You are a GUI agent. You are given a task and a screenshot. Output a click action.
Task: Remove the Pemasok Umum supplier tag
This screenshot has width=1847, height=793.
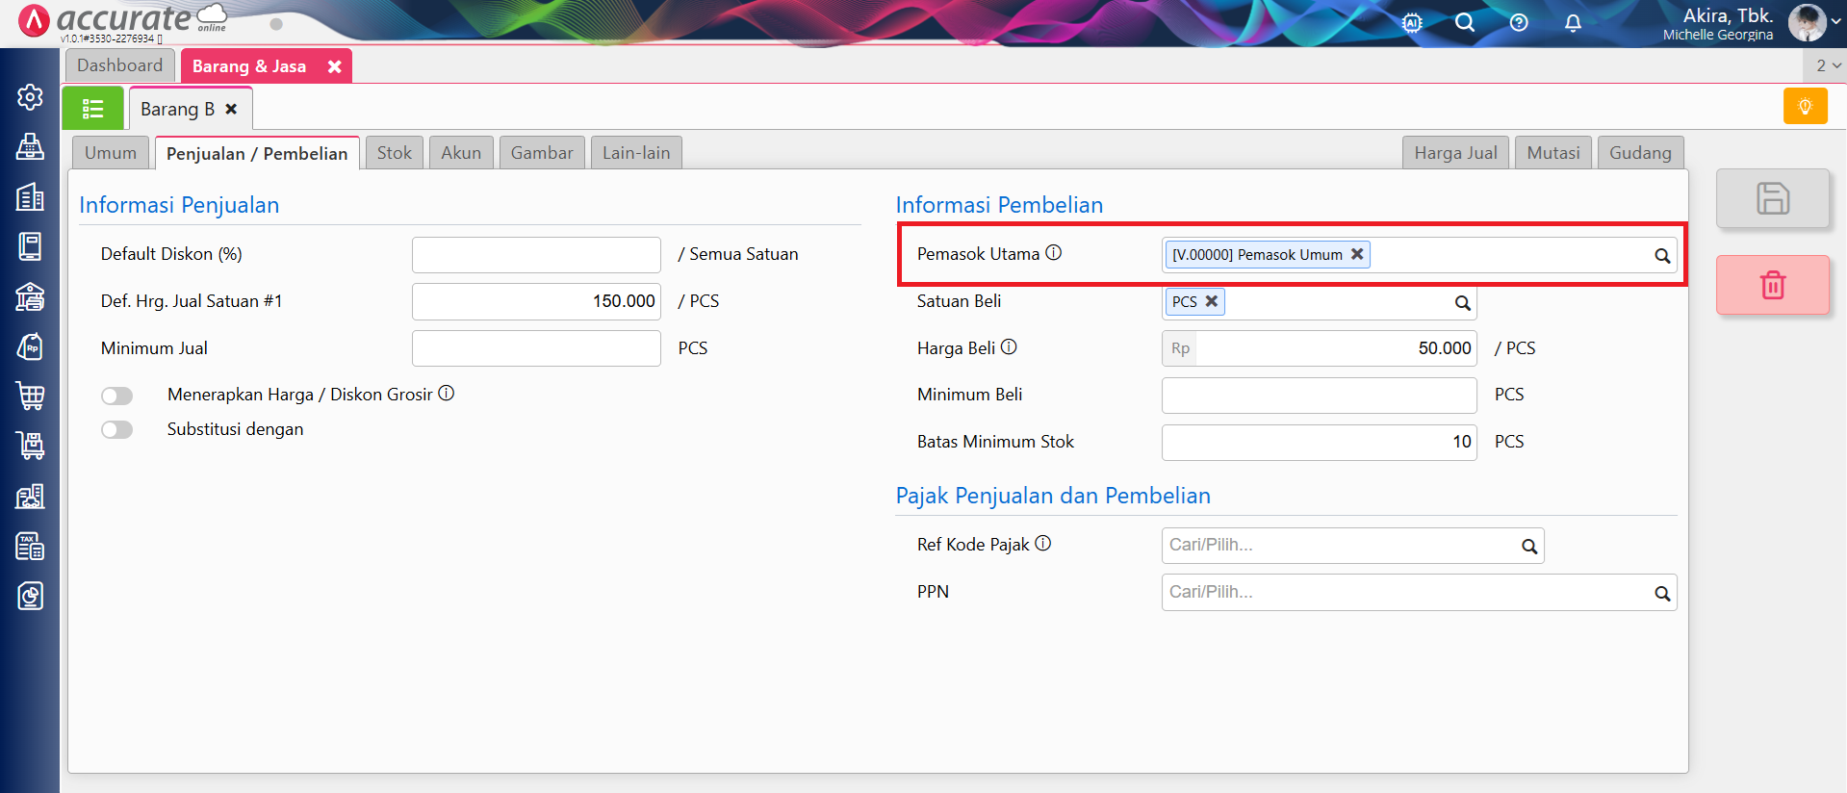tap(1357, 254)
